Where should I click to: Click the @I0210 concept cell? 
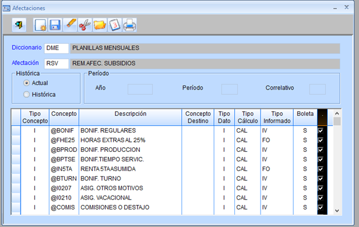click(64, 198)
